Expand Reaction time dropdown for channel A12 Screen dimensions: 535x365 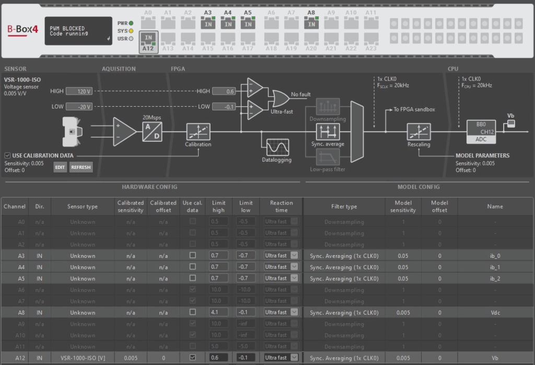[294, 358]
